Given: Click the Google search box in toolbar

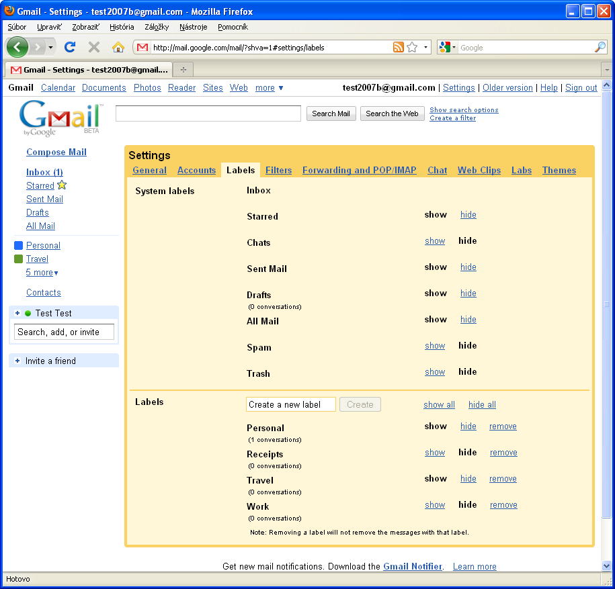Looking at the screenshot, I should (x=526, y=48).
